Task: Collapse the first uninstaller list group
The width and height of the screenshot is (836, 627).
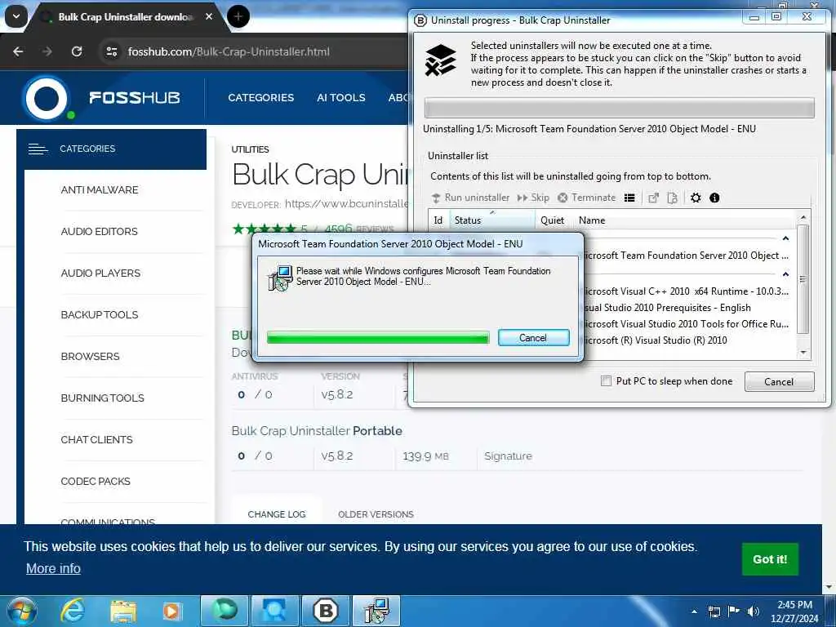Action: pyautogui.click(x=785, y=238)
